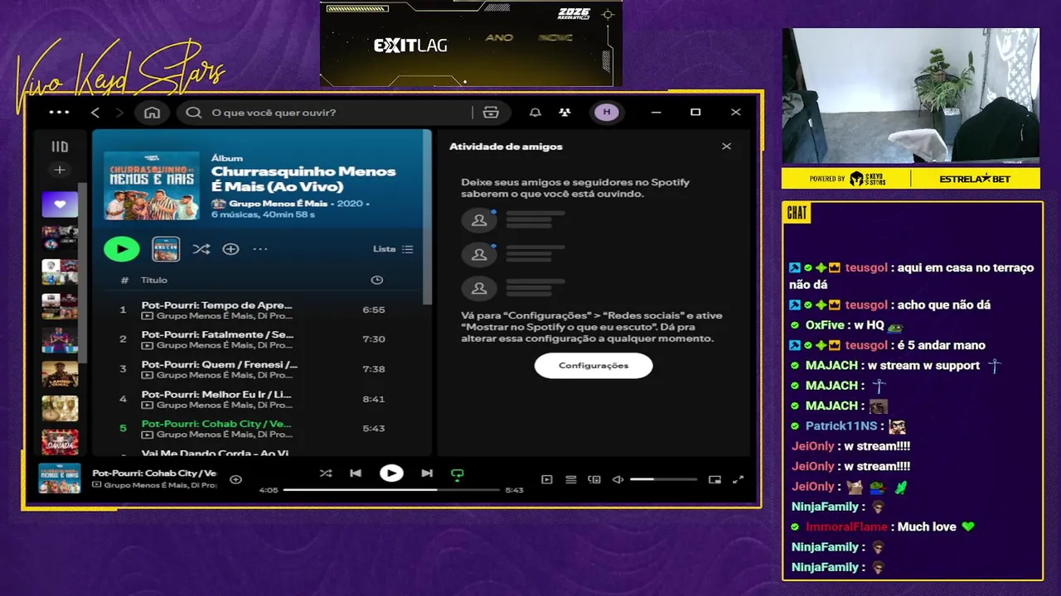Toggle the friend activity icon
Screen dimensions: 1061x596
point(564,113)
